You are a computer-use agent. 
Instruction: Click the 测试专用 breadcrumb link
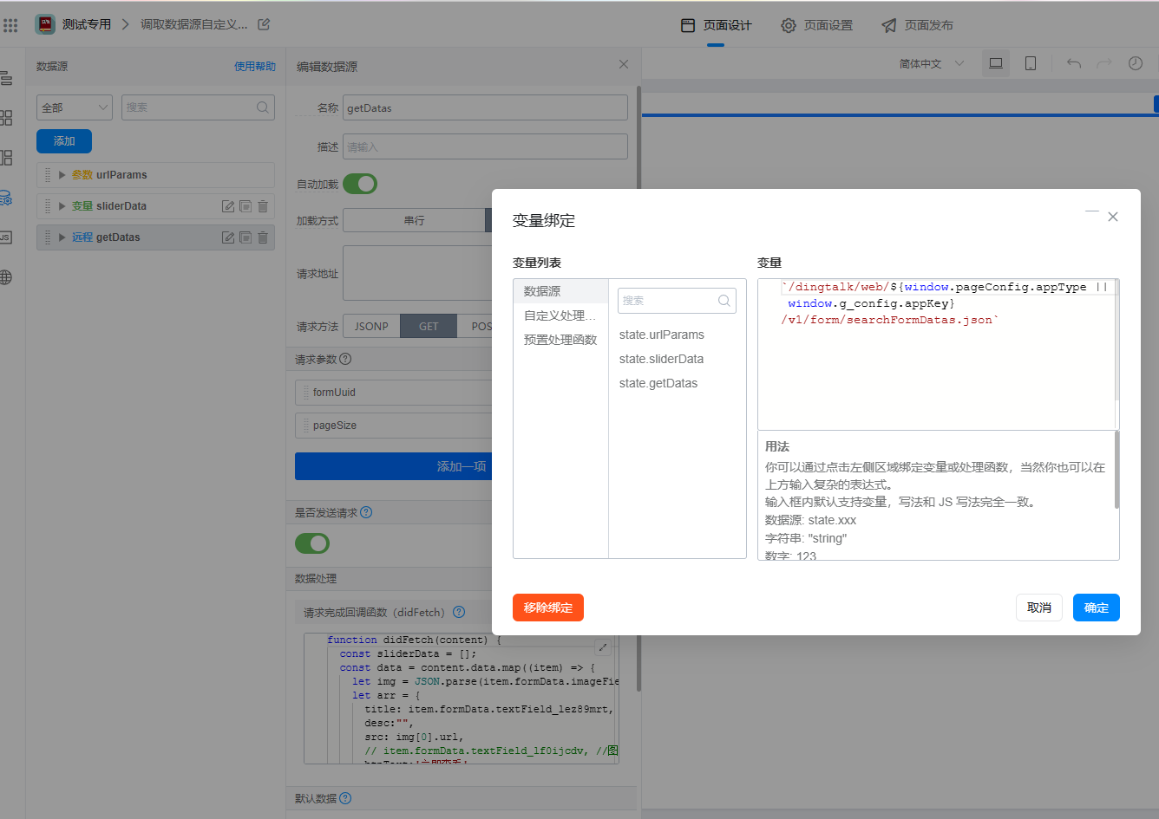pyautogui.click(x=87, y=24)
